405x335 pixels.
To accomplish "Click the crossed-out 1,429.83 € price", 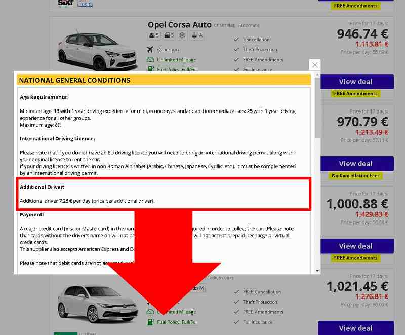I will pyautogui.click(x=372, y=214).
